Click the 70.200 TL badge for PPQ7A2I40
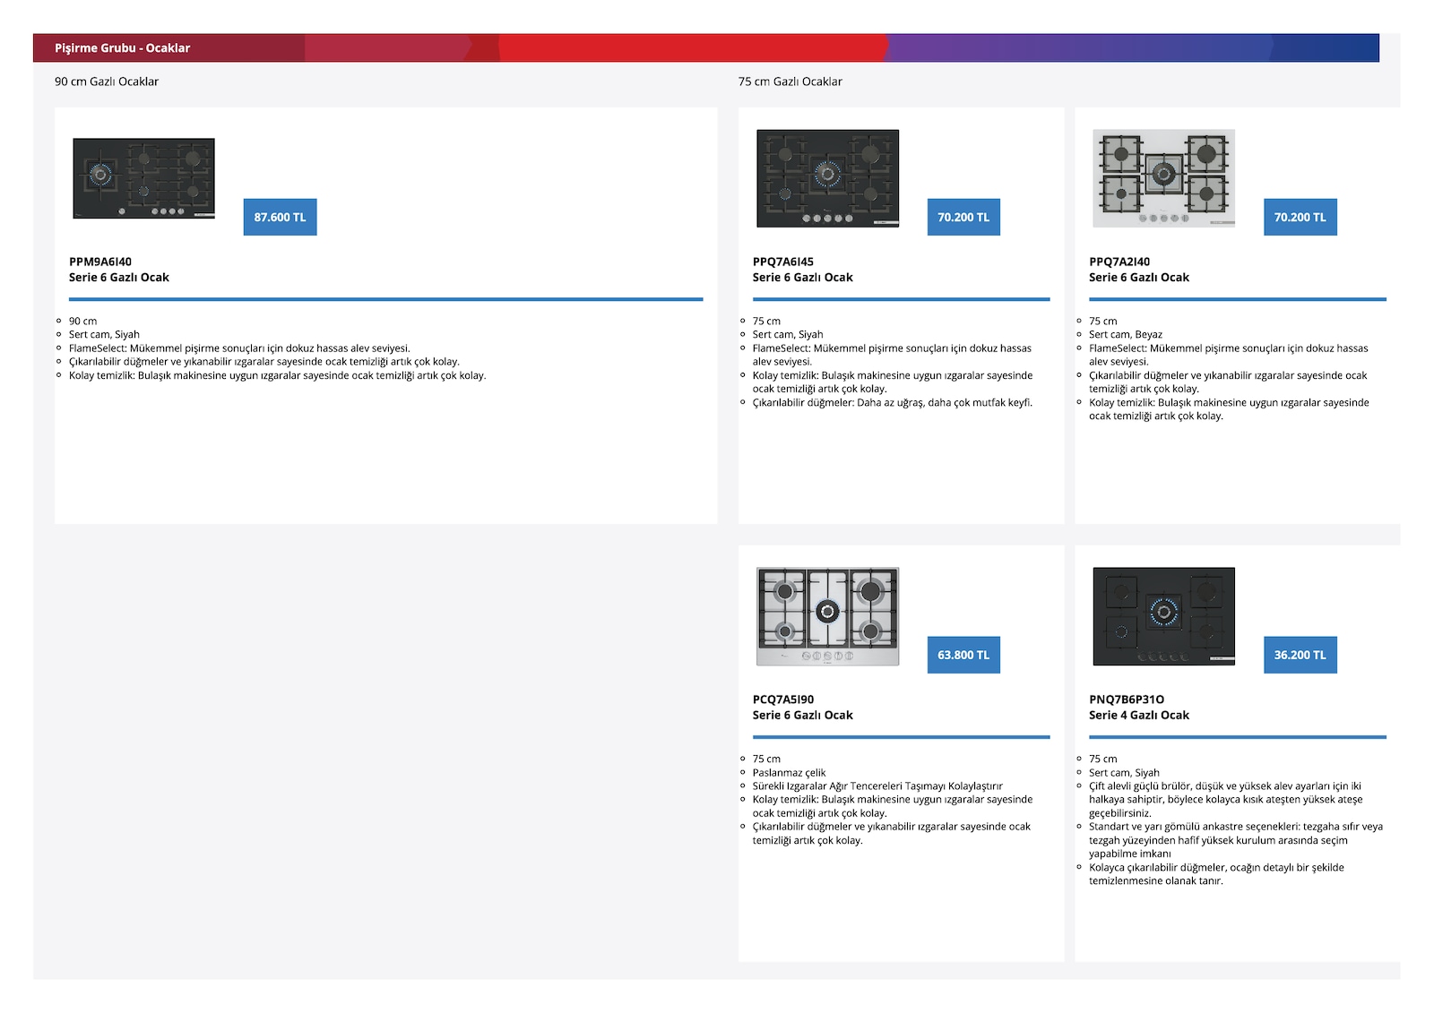Viewport: 1434px width, 1013px height. pos(1300,218)
